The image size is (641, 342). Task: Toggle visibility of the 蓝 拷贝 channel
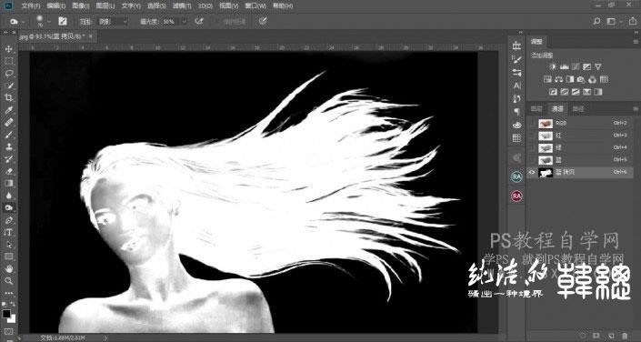(x=532, y=172)
